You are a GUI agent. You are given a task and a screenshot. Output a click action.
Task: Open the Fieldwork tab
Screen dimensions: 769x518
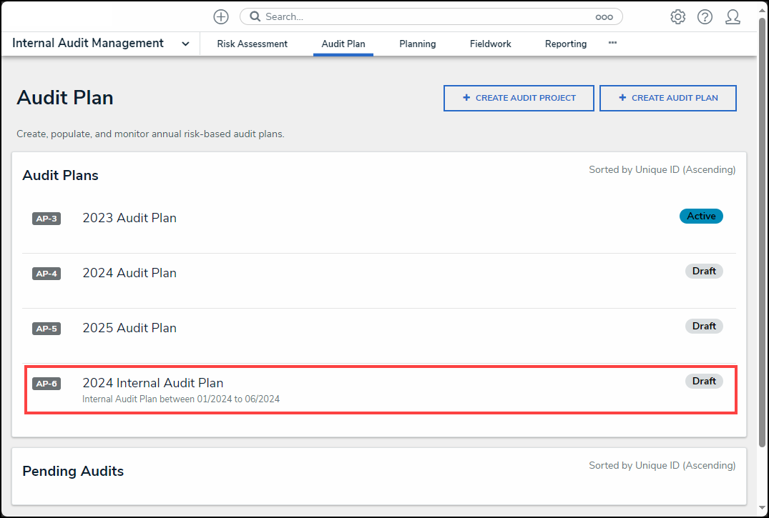coord(490,44)
